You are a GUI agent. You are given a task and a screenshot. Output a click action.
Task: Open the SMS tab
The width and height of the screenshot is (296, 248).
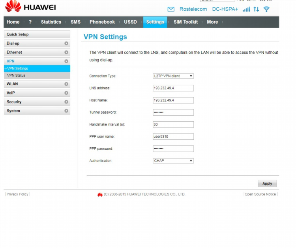(75, 22)
